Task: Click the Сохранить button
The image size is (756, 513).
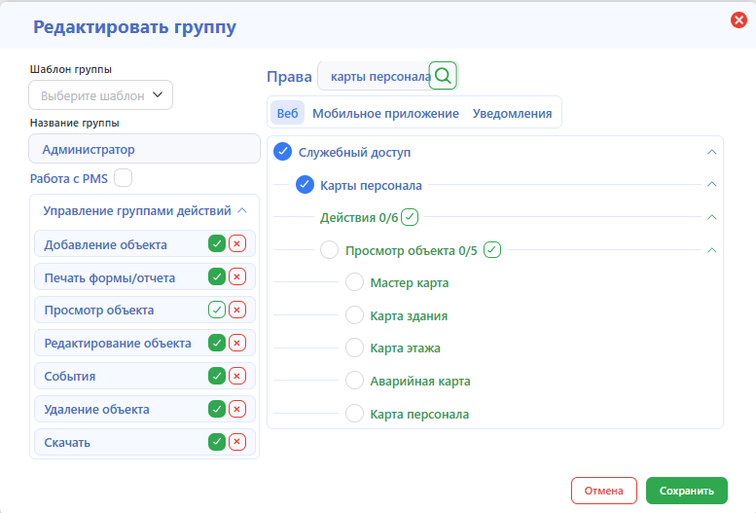Action: (687, 491)
